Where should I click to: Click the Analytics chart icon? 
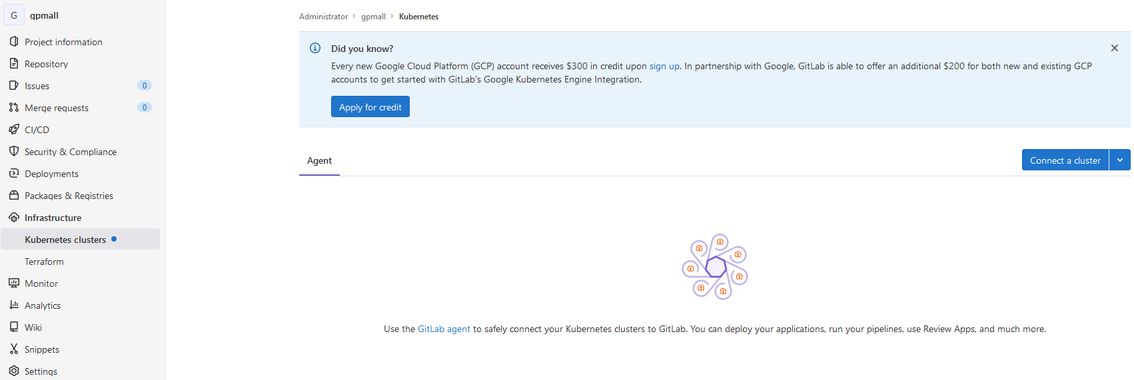coord(14,305)
